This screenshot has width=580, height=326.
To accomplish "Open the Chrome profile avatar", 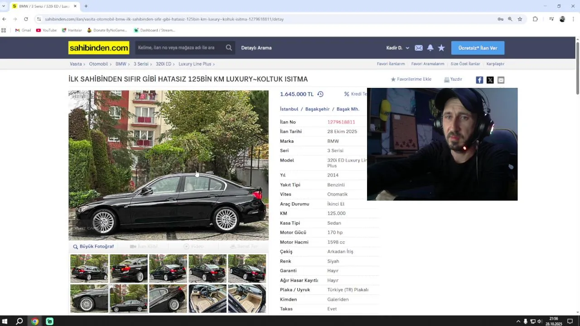I will click(x=562, y=19).
